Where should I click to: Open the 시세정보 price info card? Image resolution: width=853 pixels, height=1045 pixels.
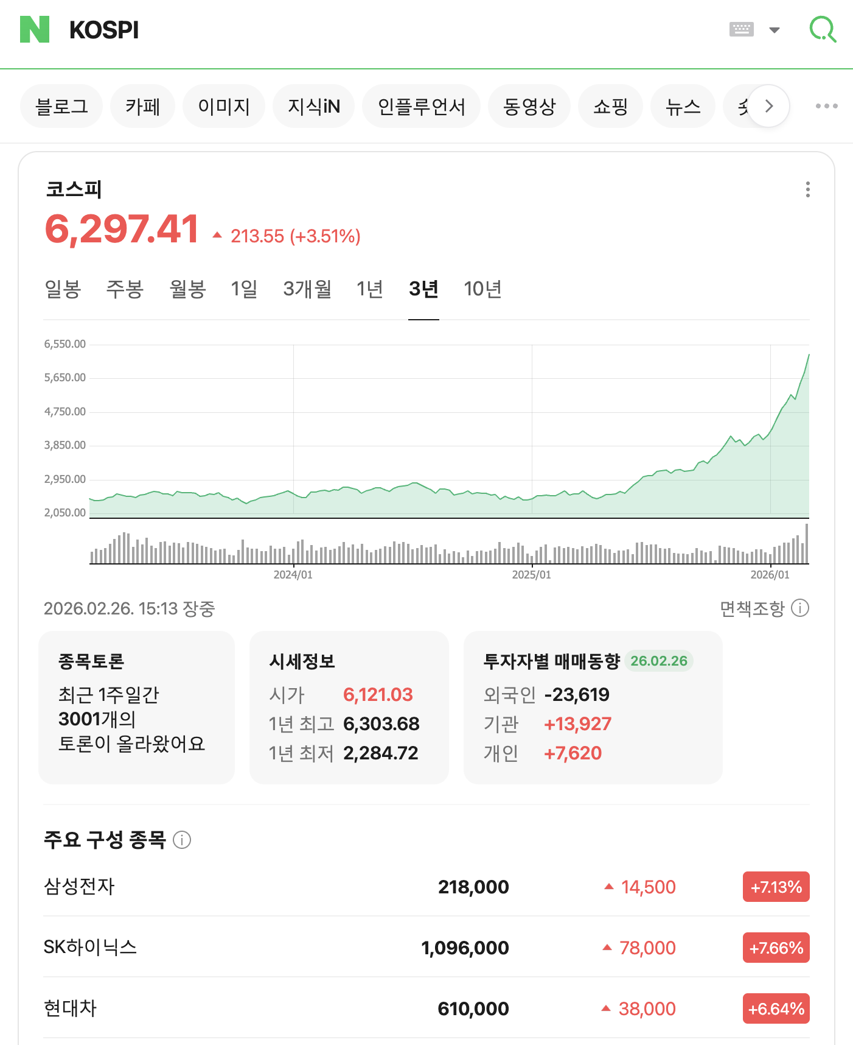(349, 708)
